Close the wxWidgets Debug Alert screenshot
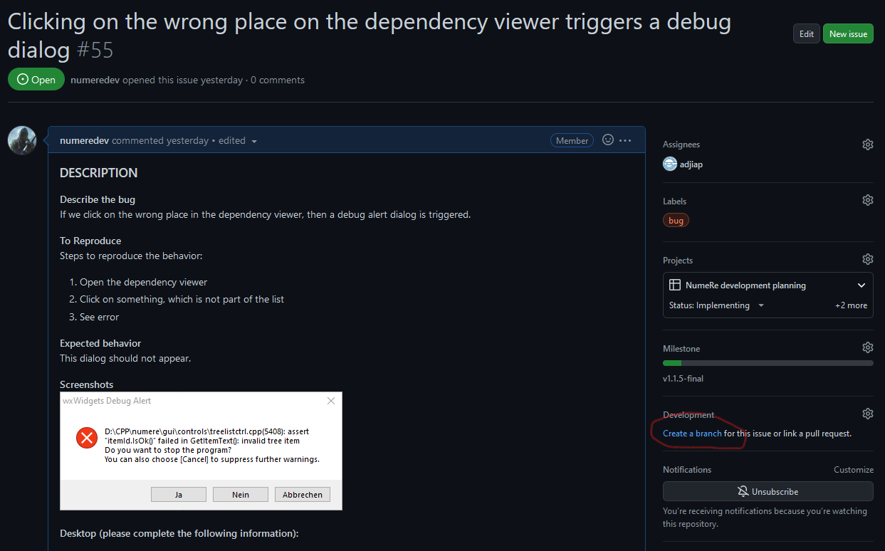The width and height of the screenshot is (885, 551). pyautogui.click(x=331, y=401)
